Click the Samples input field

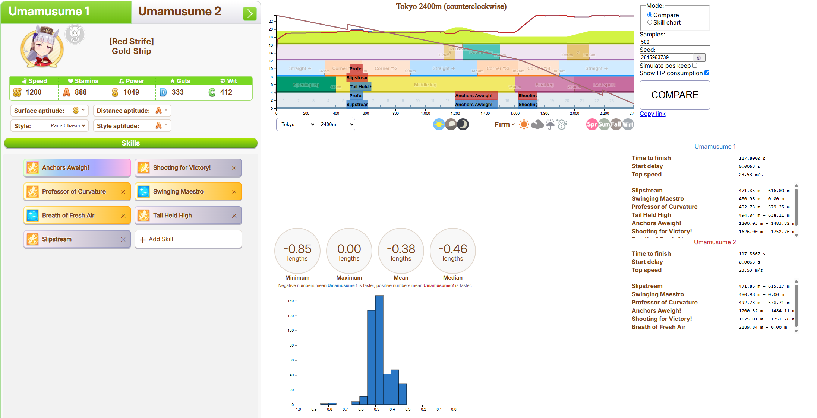tap(675, 42)
